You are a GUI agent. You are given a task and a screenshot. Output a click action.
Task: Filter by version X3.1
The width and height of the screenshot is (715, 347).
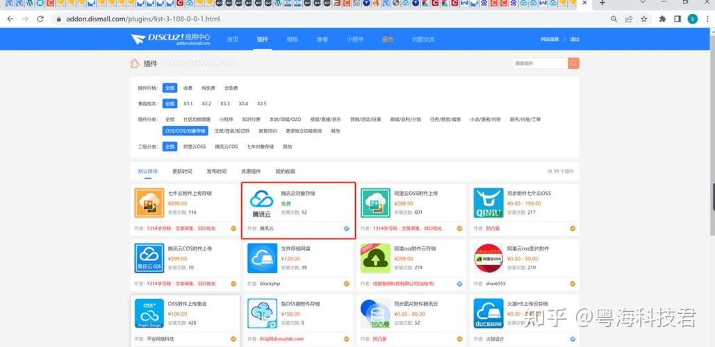tap(188, 104)
